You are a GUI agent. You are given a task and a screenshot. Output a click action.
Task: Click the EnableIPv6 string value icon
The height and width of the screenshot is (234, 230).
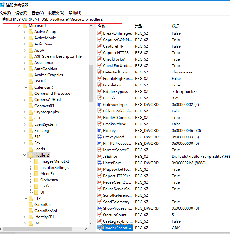click(100, 85)
